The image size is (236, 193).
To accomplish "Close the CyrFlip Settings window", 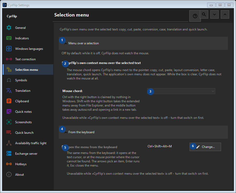I will (x=229, y=5).
